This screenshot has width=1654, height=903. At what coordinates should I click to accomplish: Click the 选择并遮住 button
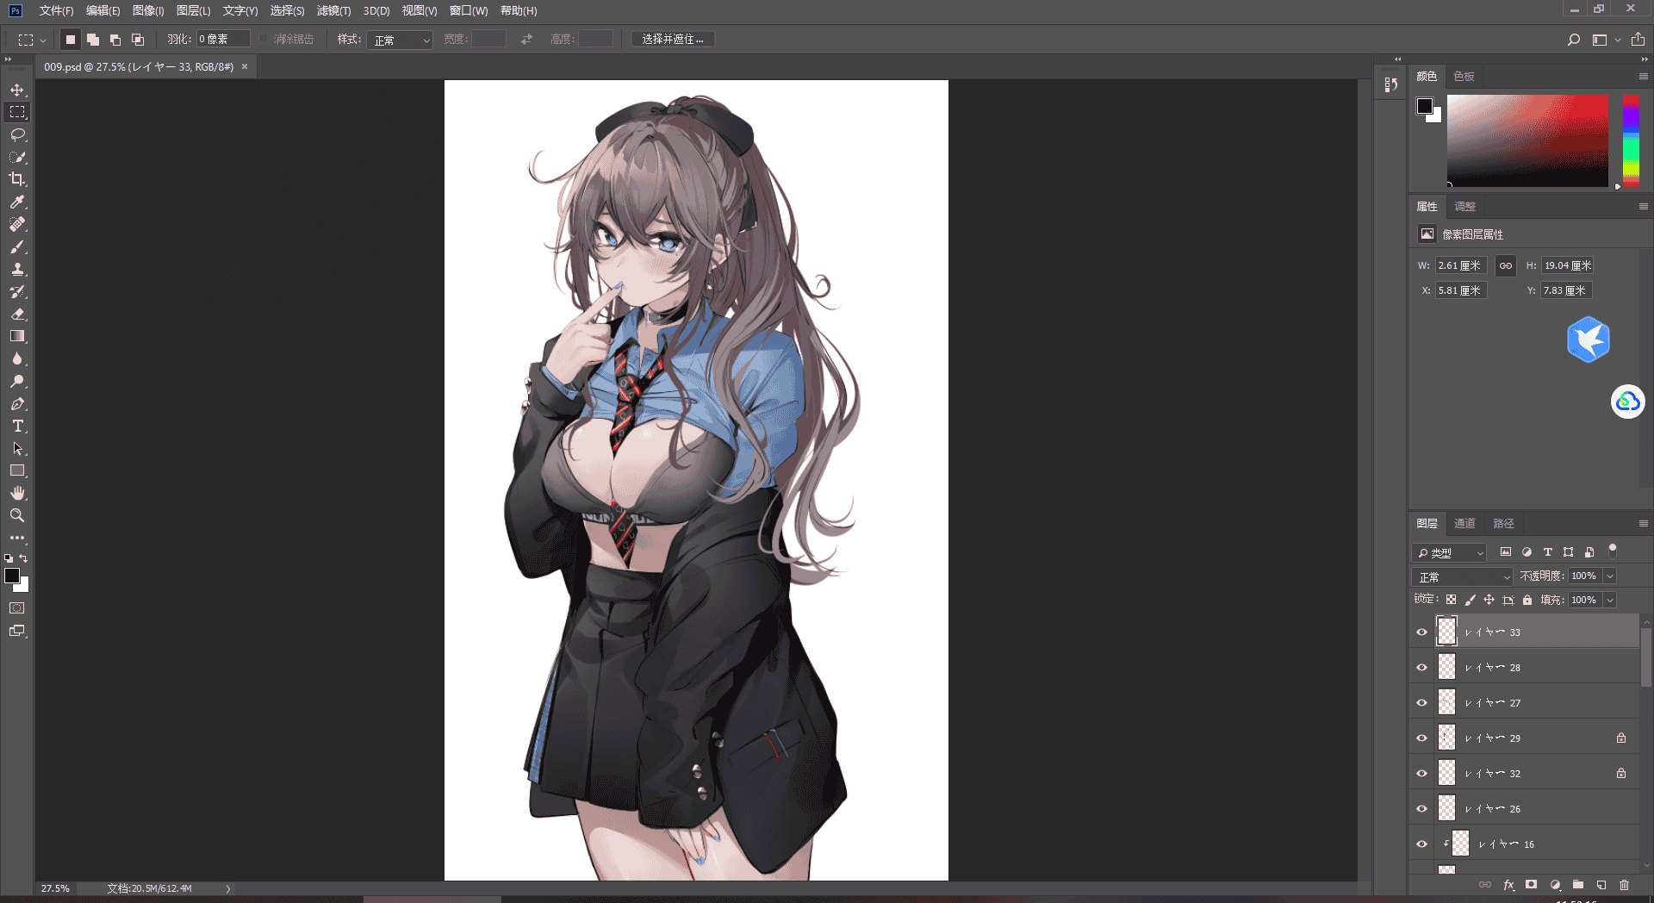[673, 40]
